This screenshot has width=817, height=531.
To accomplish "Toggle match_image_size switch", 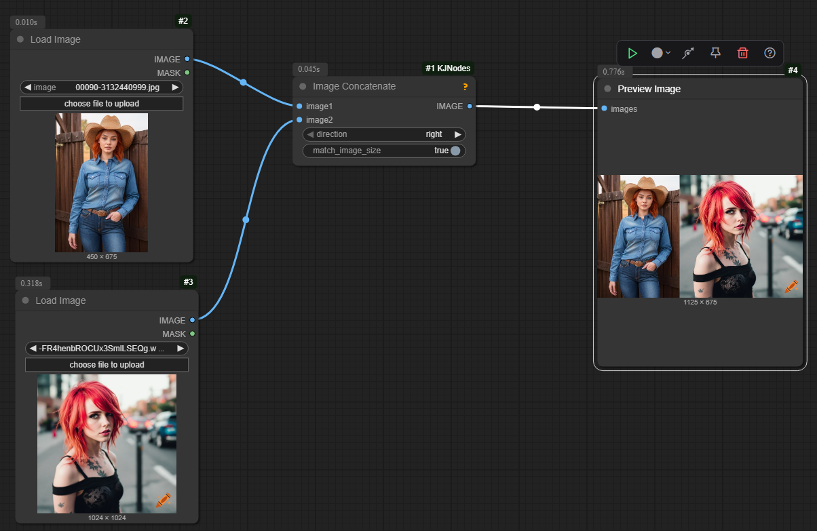I will [385, 151].
